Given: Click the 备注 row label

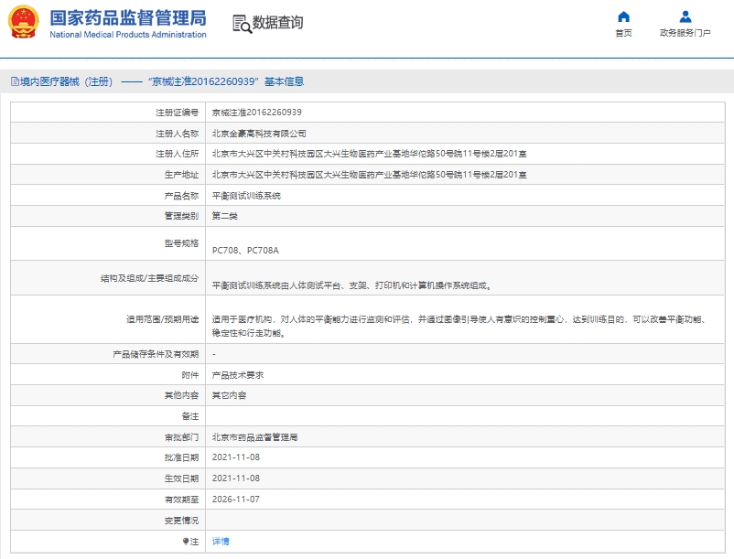Looking at the screenshot, I should (x=190, y=416).
